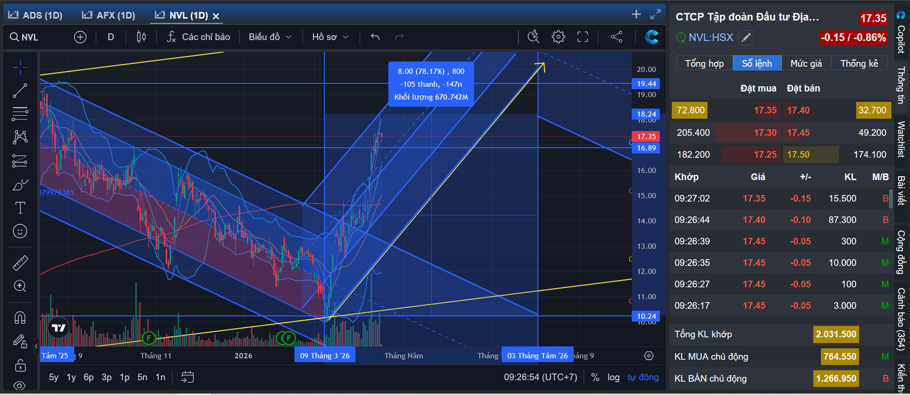The image size is (910, 395).
Task: Open the Bài viết side panel
Action: (900, 191)
